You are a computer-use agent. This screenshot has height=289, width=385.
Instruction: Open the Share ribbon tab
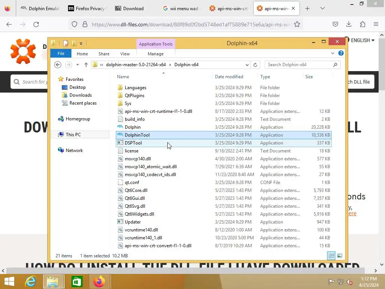[104, 53]
